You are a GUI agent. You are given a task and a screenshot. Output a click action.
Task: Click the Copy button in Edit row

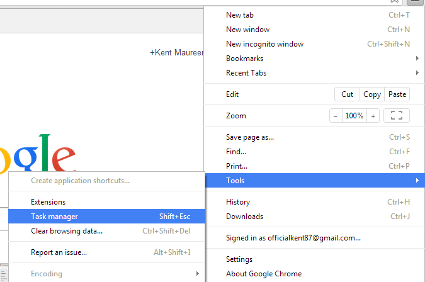(372, 94)
